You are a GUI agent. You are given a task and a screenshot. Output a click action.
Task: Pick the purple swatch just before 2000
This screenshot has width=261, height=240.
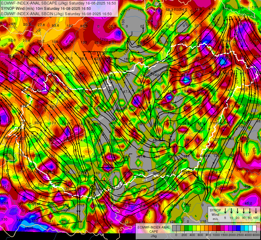coord(230,228)
